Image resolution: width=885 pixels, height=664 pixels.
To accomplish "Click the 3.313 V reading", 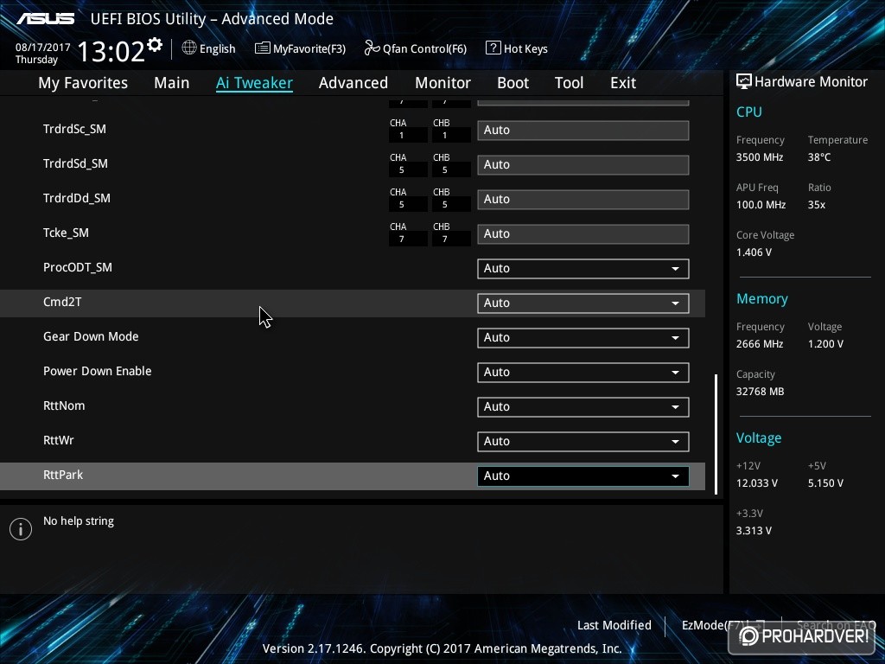I will 754,531.
